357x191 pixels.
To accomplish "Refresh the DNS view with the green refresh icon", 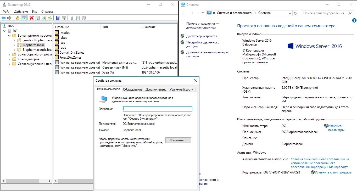I will tap(44, 18).
